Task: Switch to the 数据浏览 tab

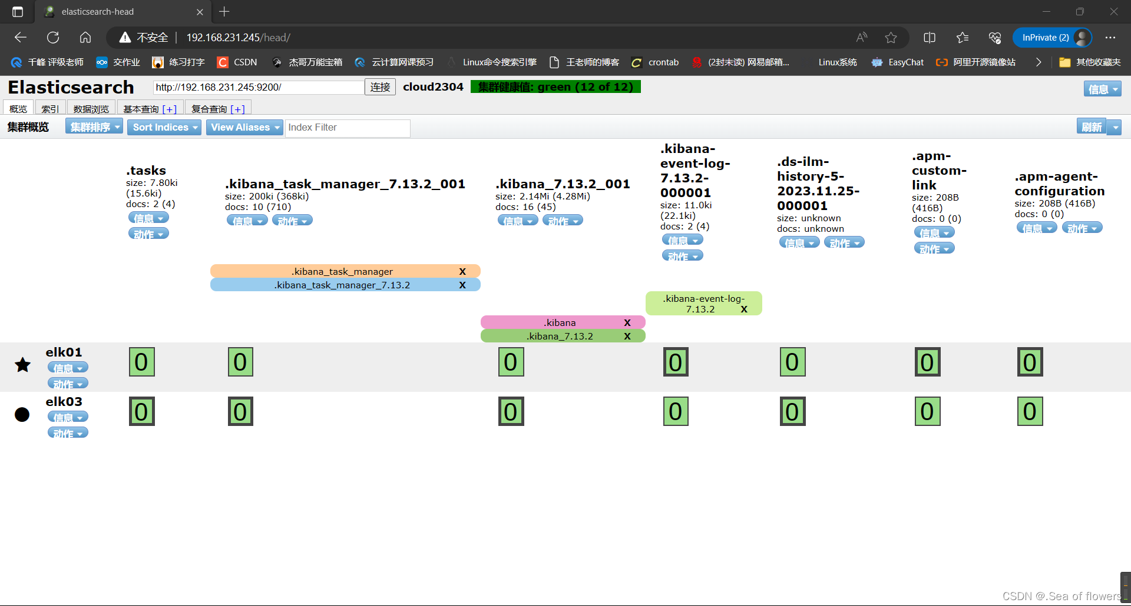Action: [91, 109]
